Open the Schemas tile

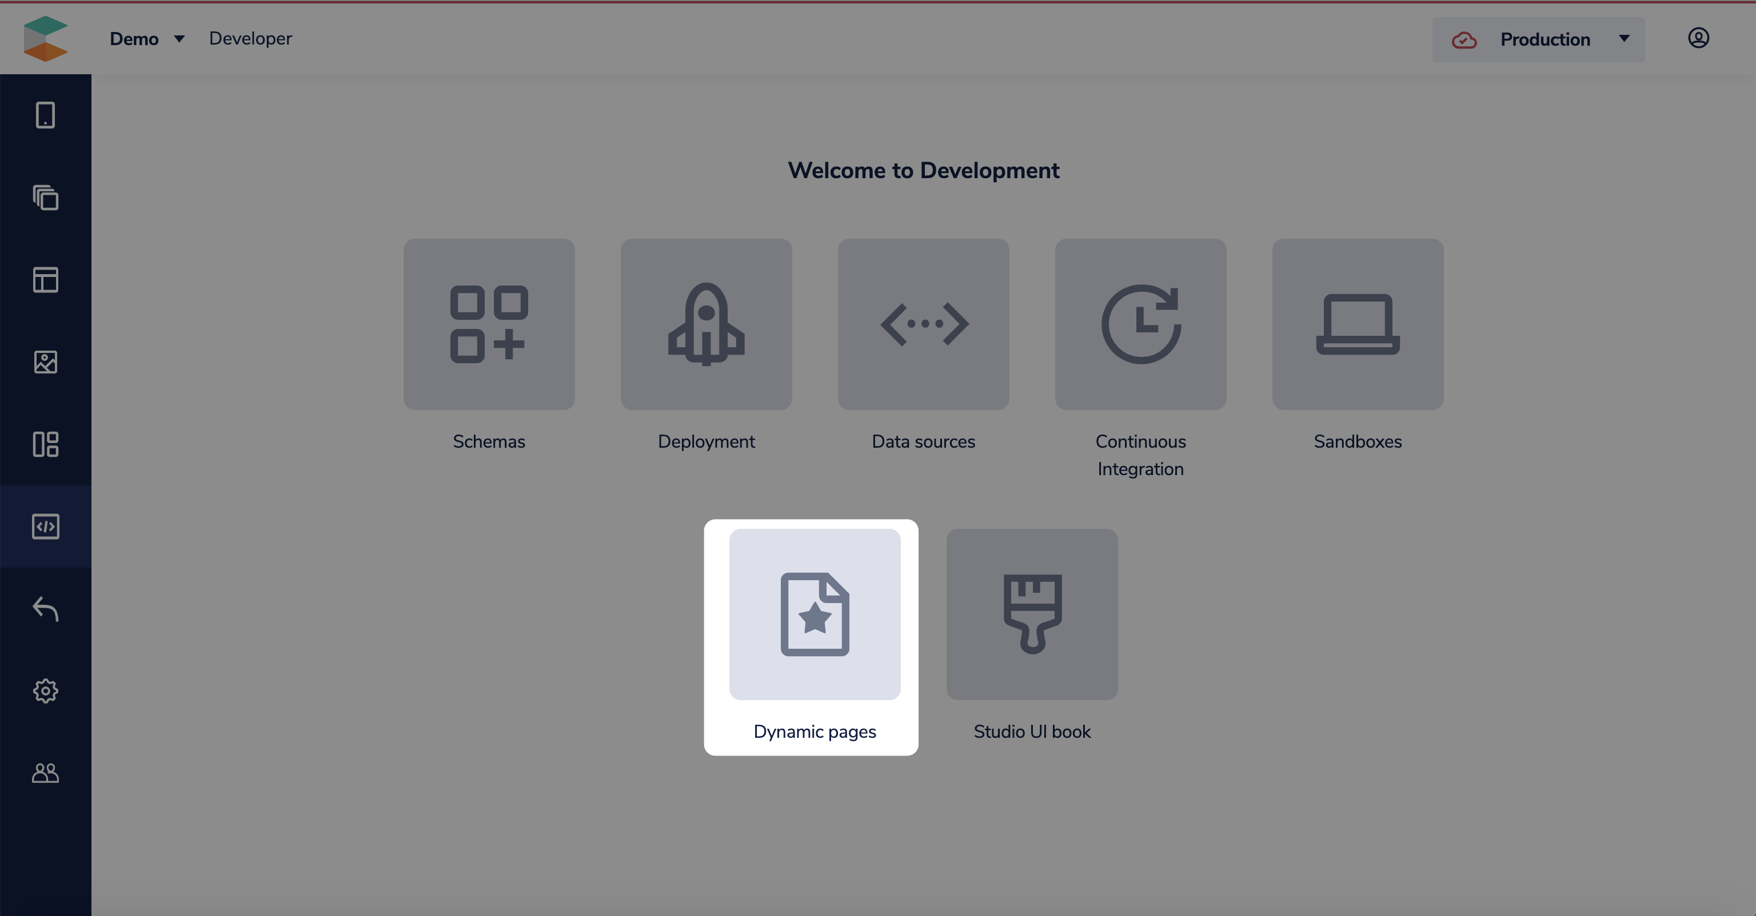[x=489, y=324]
